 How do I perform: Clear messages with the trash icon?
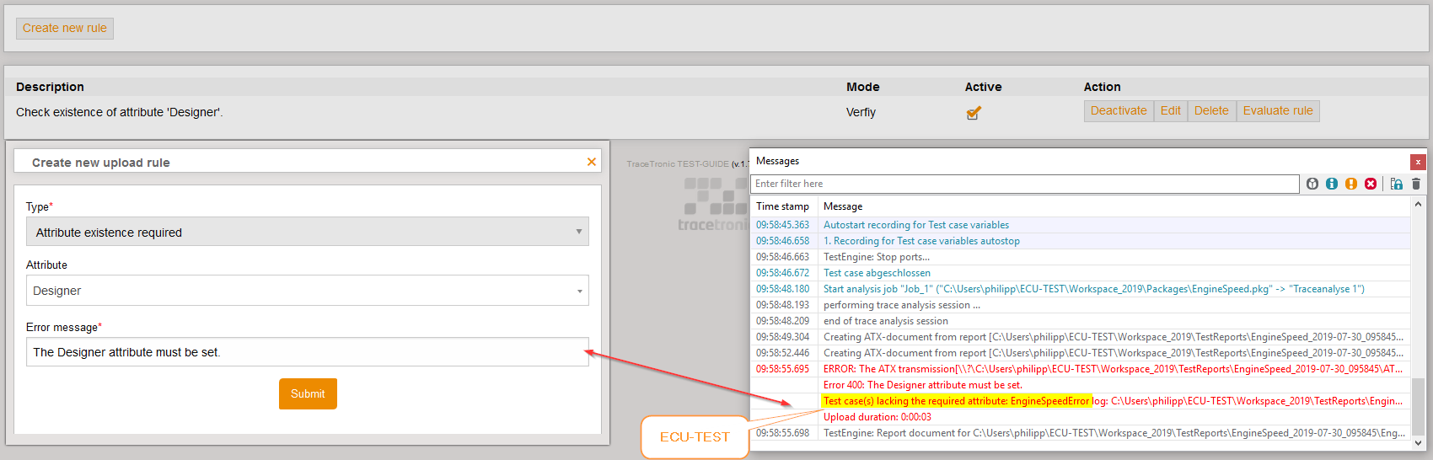click(x=1416, y=184)
